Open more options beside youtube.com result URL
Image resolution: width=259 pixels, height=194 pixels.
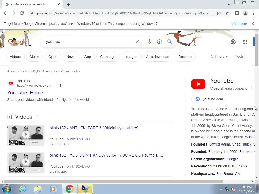pos(60,86)
